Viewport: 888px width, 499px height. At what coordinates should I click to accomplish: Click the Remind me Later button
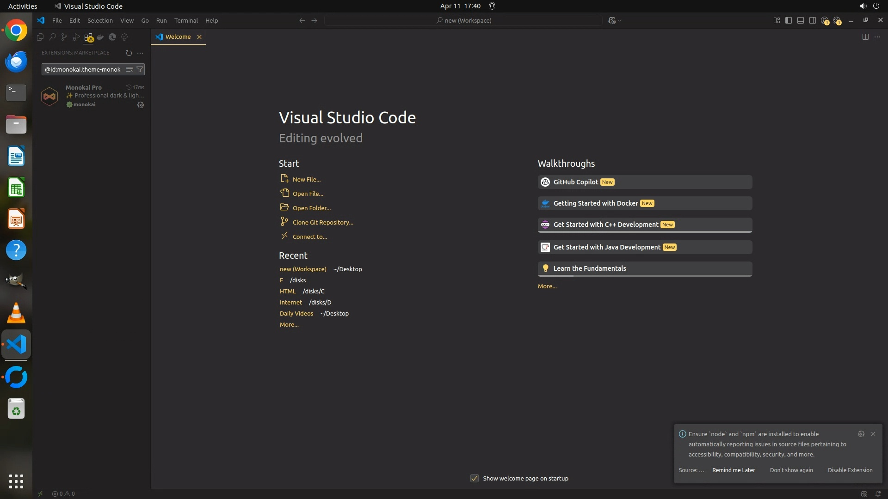(x=734, y=470)
